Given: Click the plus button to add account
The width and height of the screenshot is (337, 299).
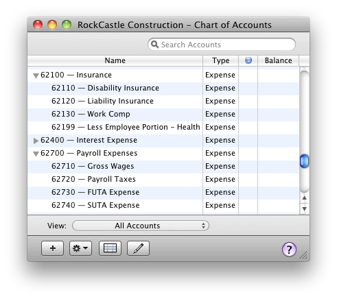Looking at the screenshot, I should point(52,248).
